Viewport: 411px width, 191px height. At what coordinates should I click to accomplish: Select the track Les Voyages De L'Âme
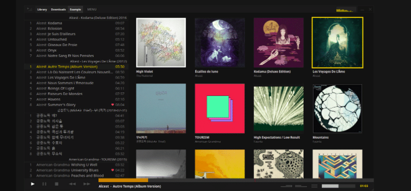tap(76, 77)
